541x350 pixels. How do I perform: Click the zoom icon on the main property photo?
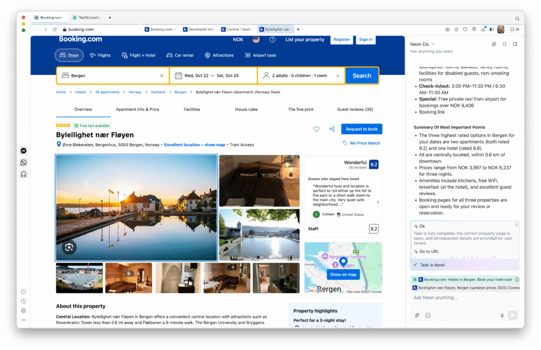click(68, 248)
